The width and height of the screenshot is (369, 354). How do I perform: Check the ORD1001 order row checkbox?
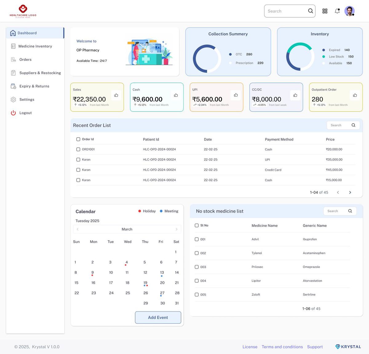click(78, 149)
